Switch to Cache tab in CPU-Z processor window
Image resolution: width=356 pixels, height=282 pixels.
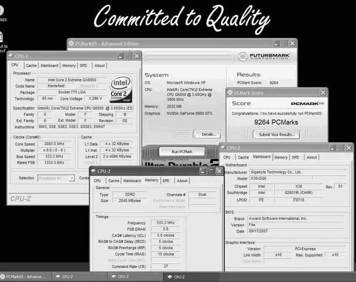tap(31, 66)
